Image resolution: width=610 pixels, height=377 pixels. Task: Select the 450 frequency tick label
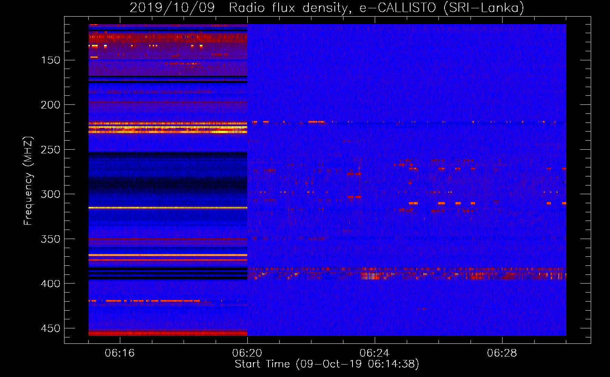pos(51,328)
